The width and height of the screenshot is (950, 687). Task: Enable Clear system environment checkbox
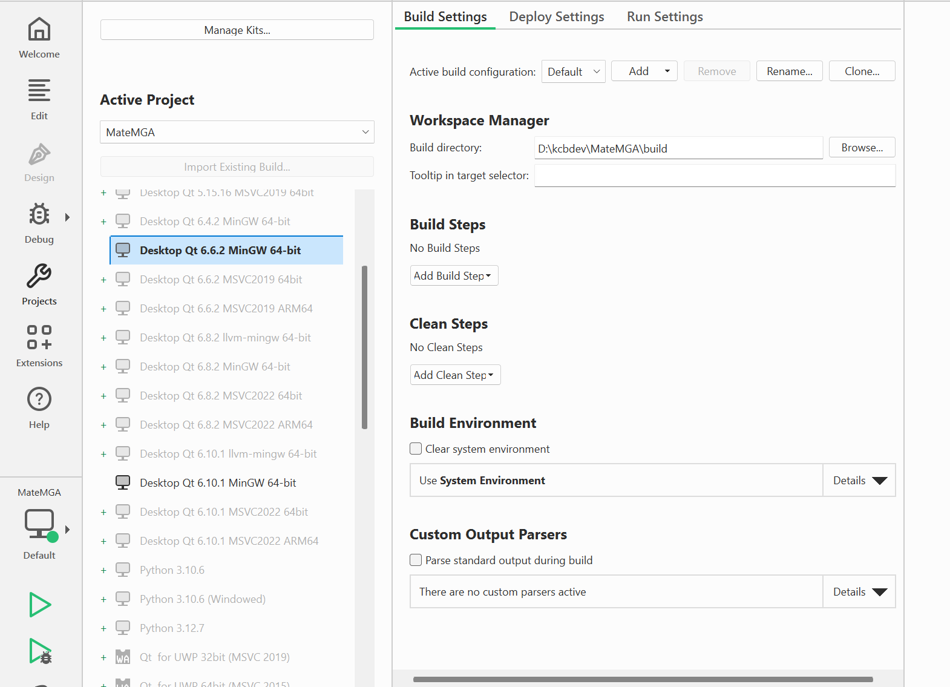pos(416,449)
